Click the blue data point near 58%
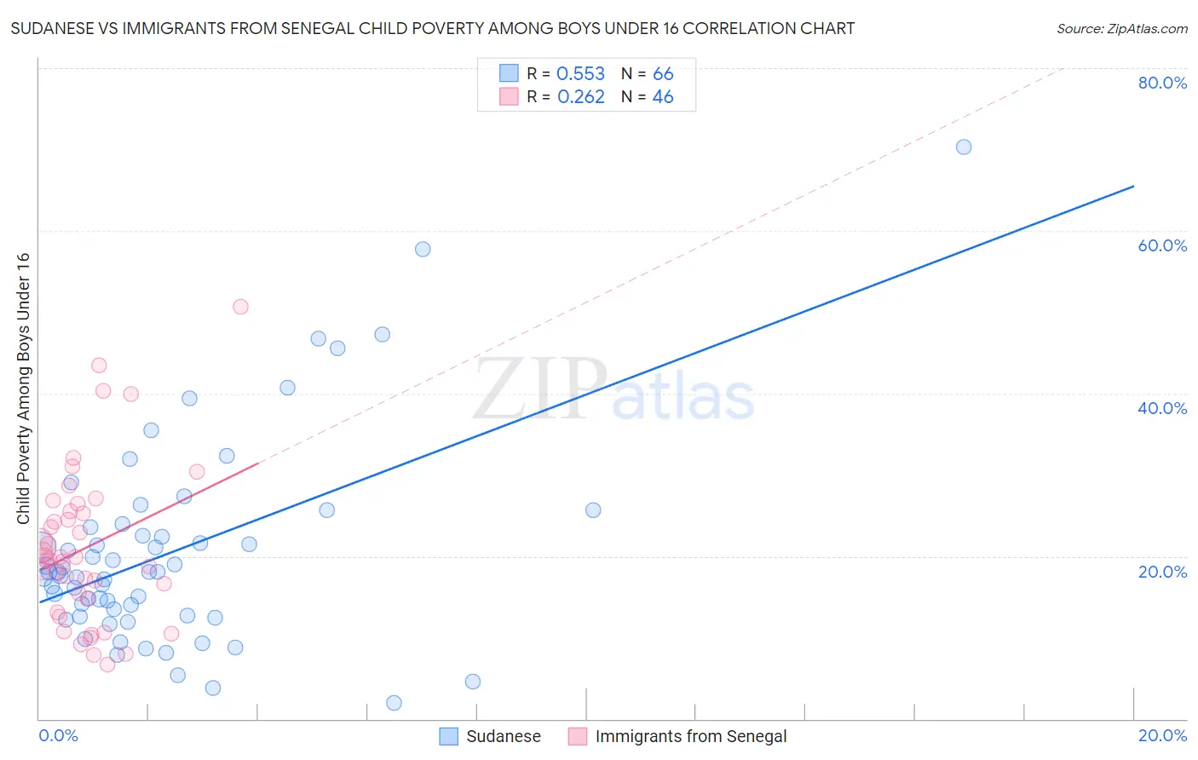The image size is (1198, 760). coord(423,249)
